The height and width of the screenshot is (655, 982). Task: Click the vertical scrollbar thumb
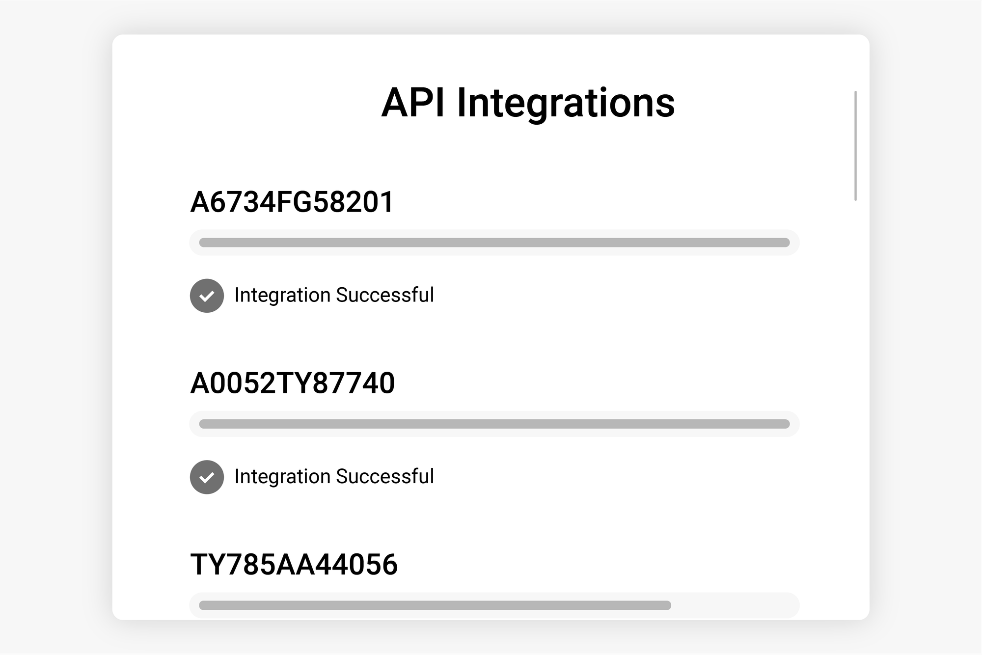coord(855,146)
